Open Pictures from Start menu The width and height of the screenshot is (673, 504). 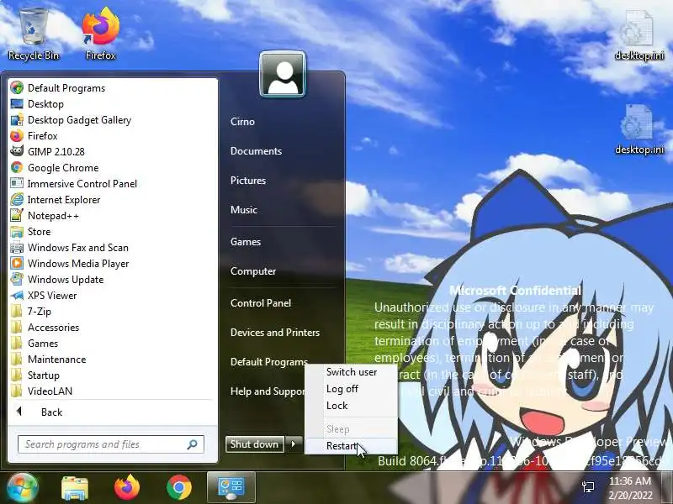pyautogui.click(x=248, y=181)
